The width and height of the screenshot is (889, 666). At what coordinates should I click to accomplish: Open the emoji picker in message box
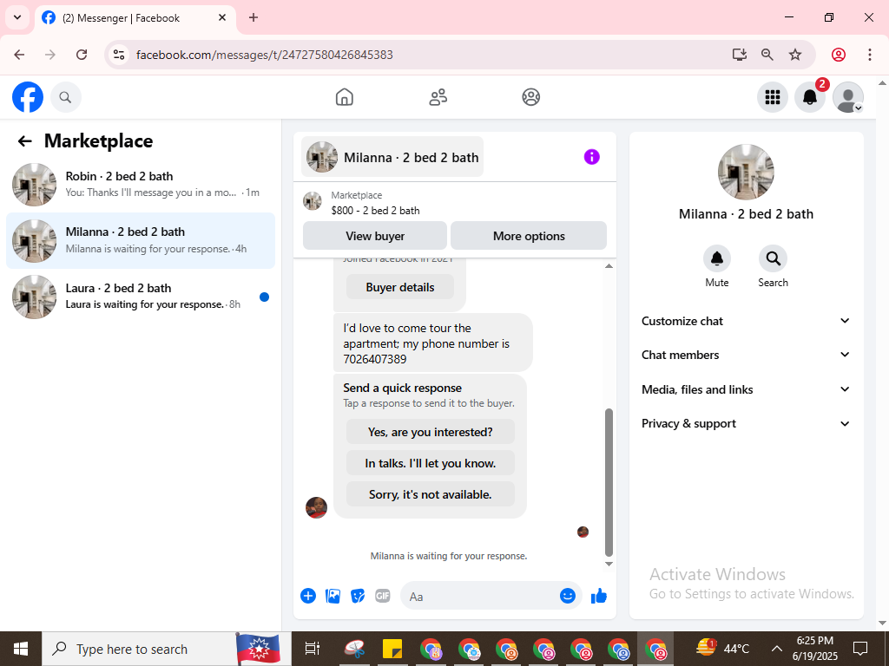click(568, 596)
